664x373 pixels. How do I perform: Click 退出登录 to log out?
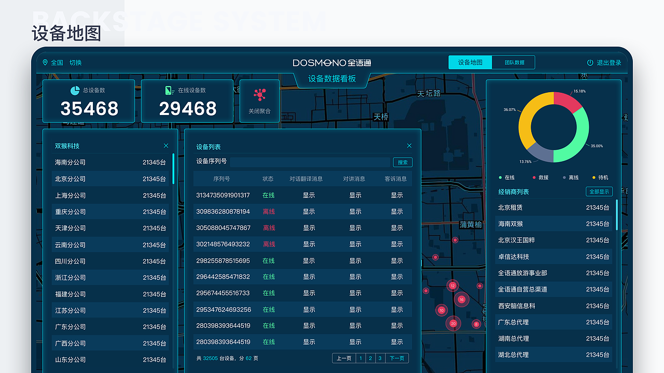609,63
